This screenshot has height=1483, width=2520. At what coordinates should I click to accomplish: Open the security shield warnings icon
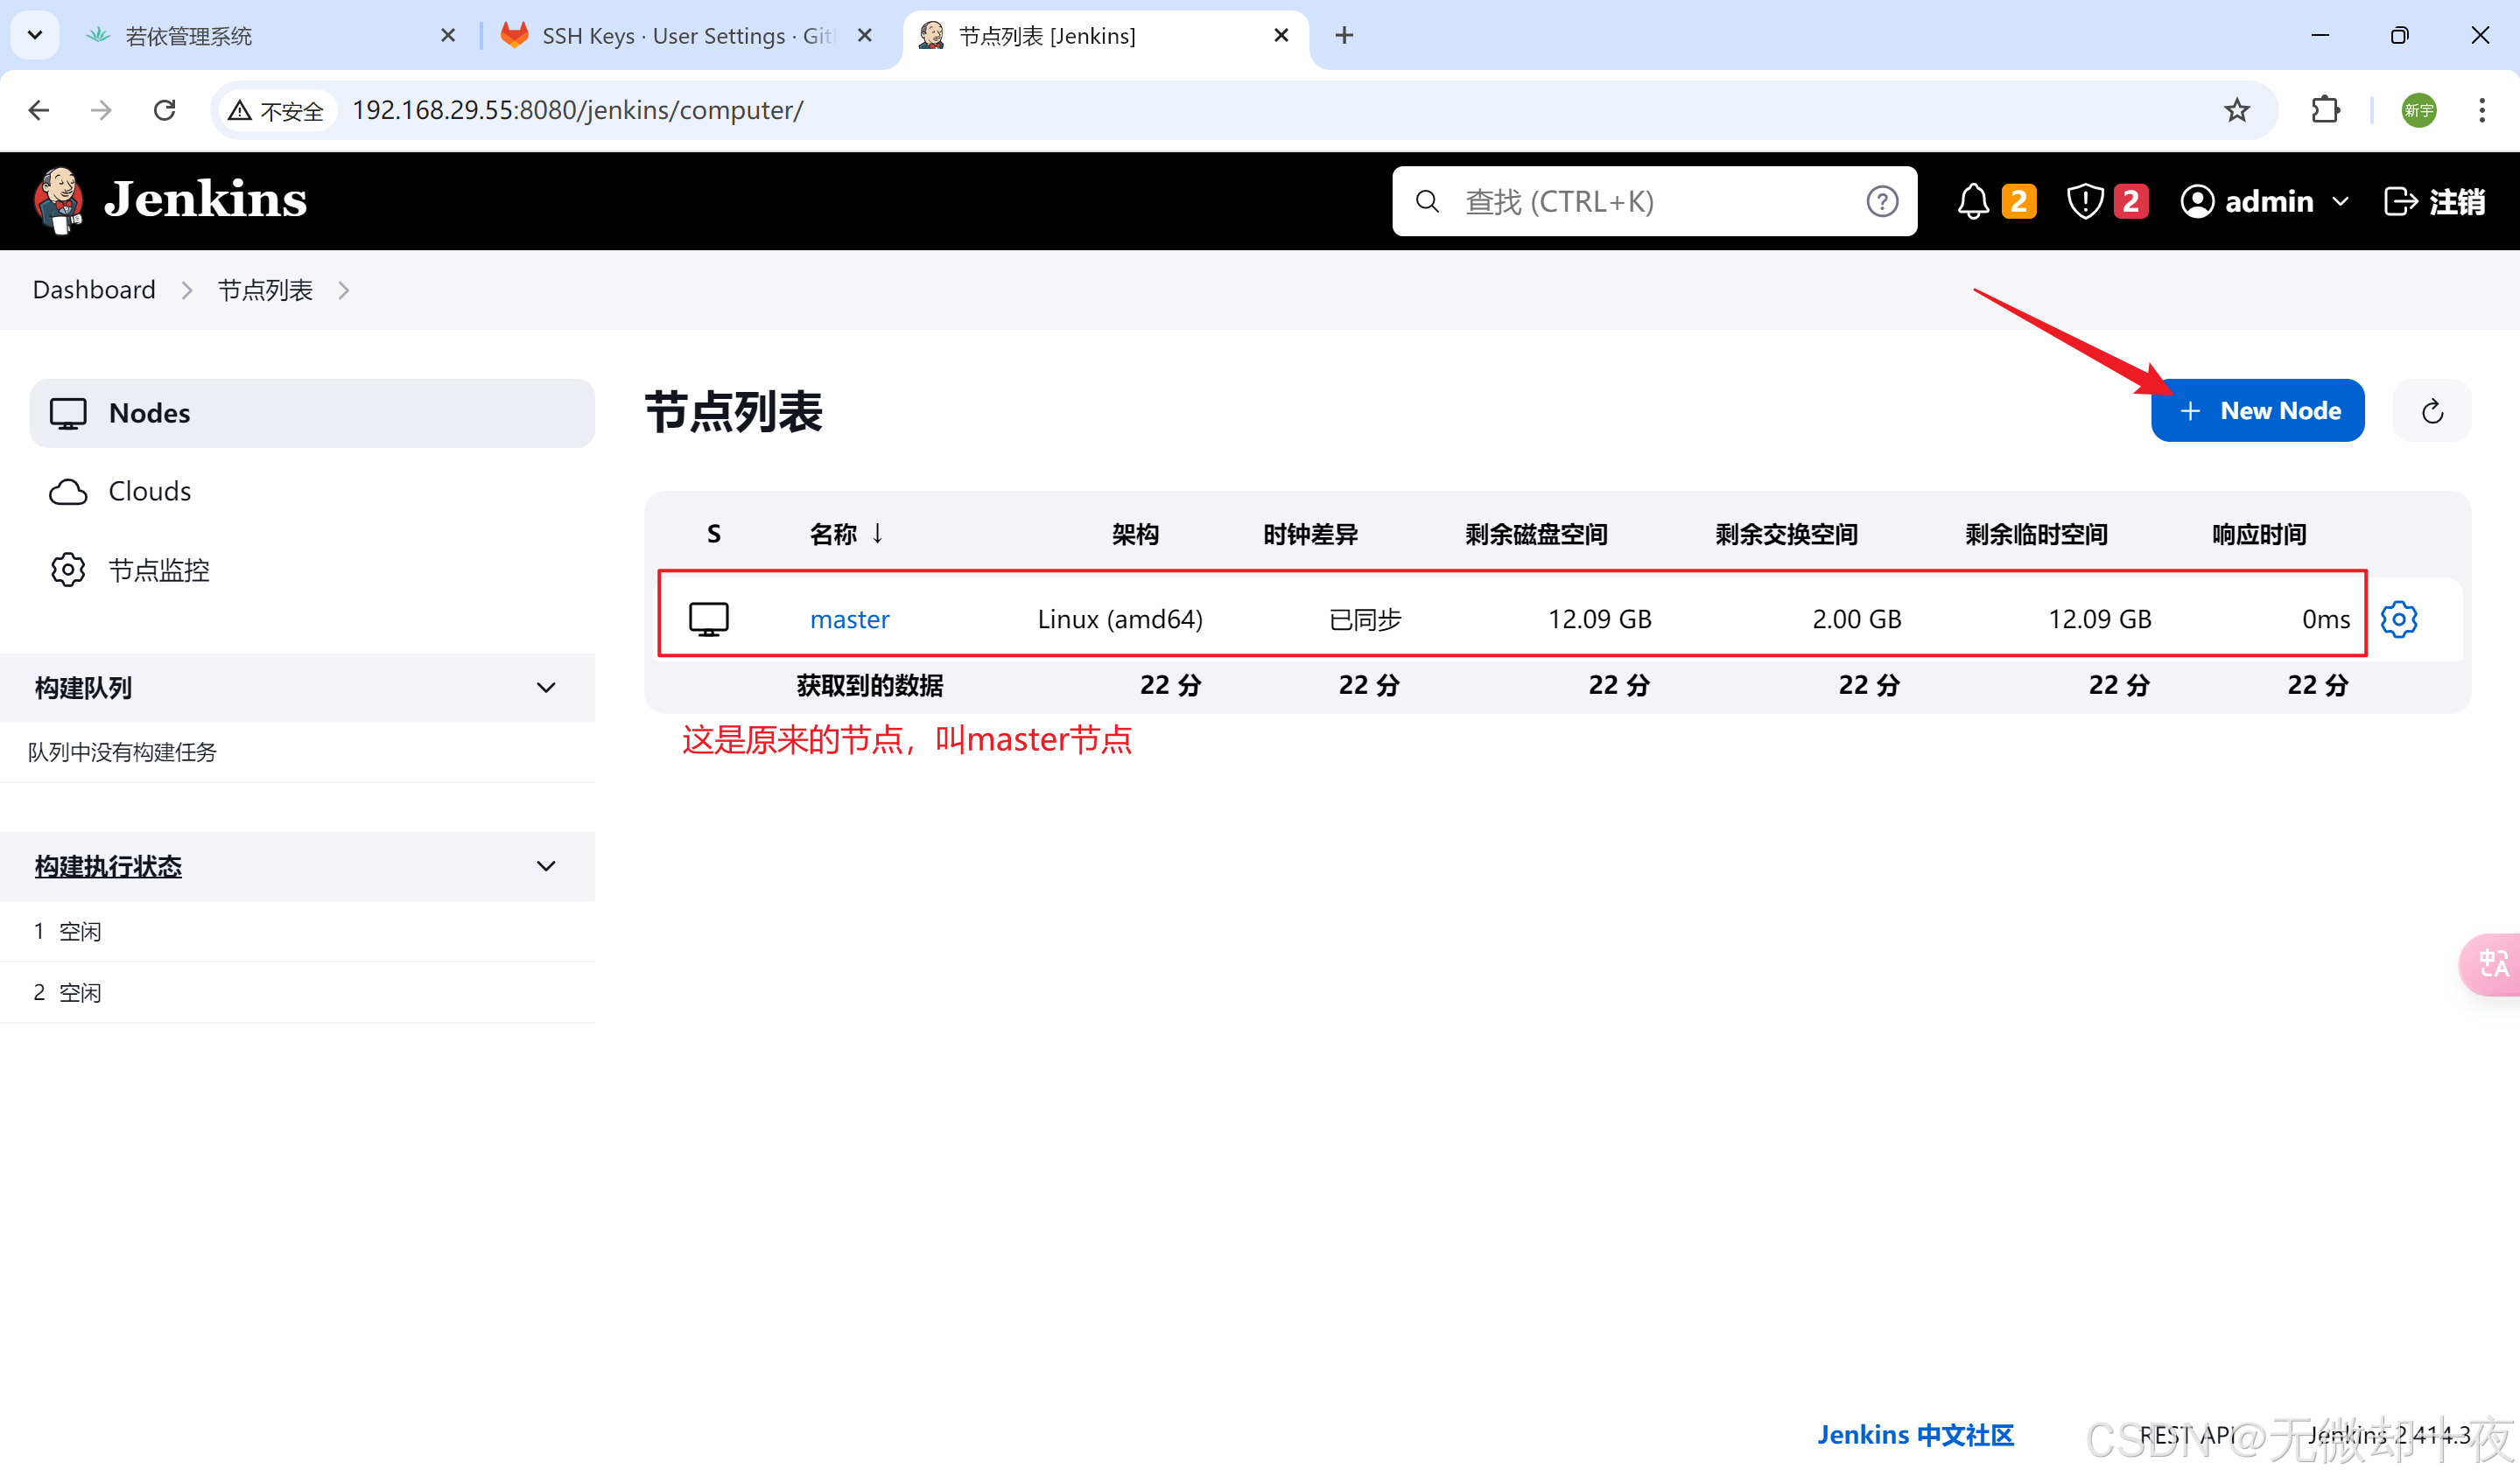[2085, 201]
